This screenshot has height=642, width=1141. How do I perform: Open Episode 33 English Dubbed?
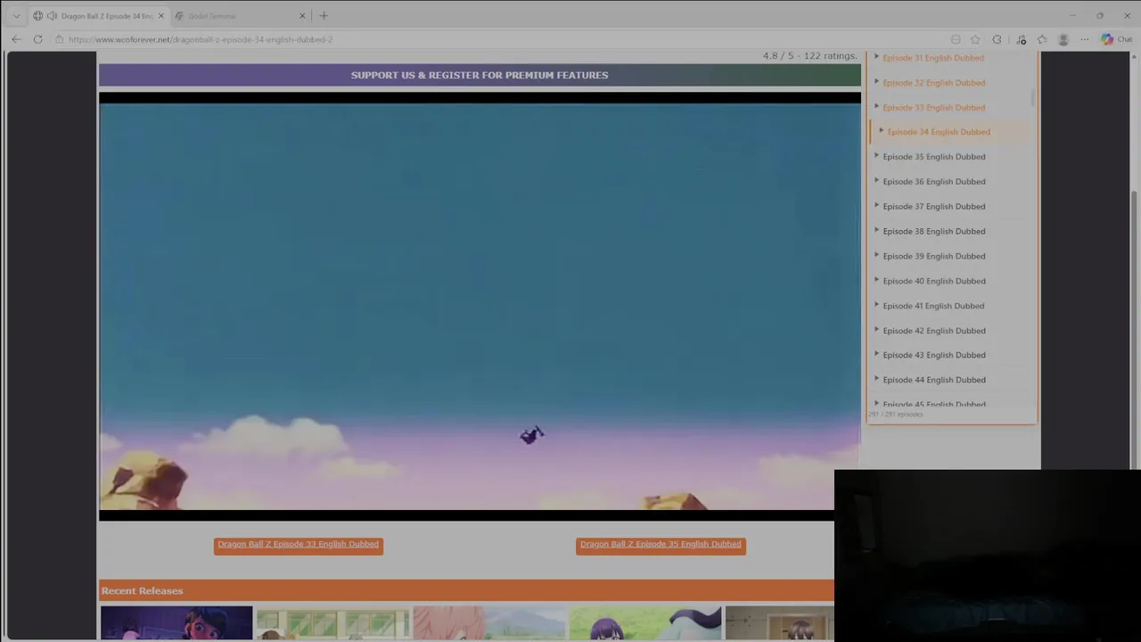click(933, 108)
